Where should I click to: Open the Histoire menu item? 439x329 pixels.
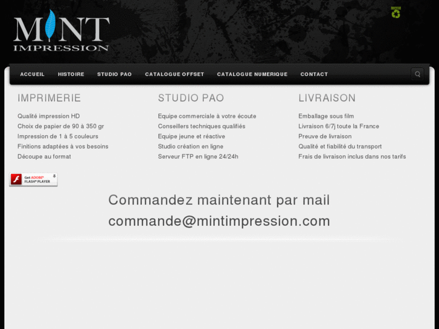[71, 74]
